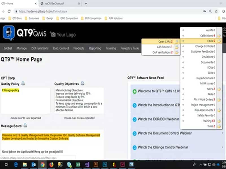Open the folder icon next to Training
This screenshot has height=169, width=226.
[219, 121]
